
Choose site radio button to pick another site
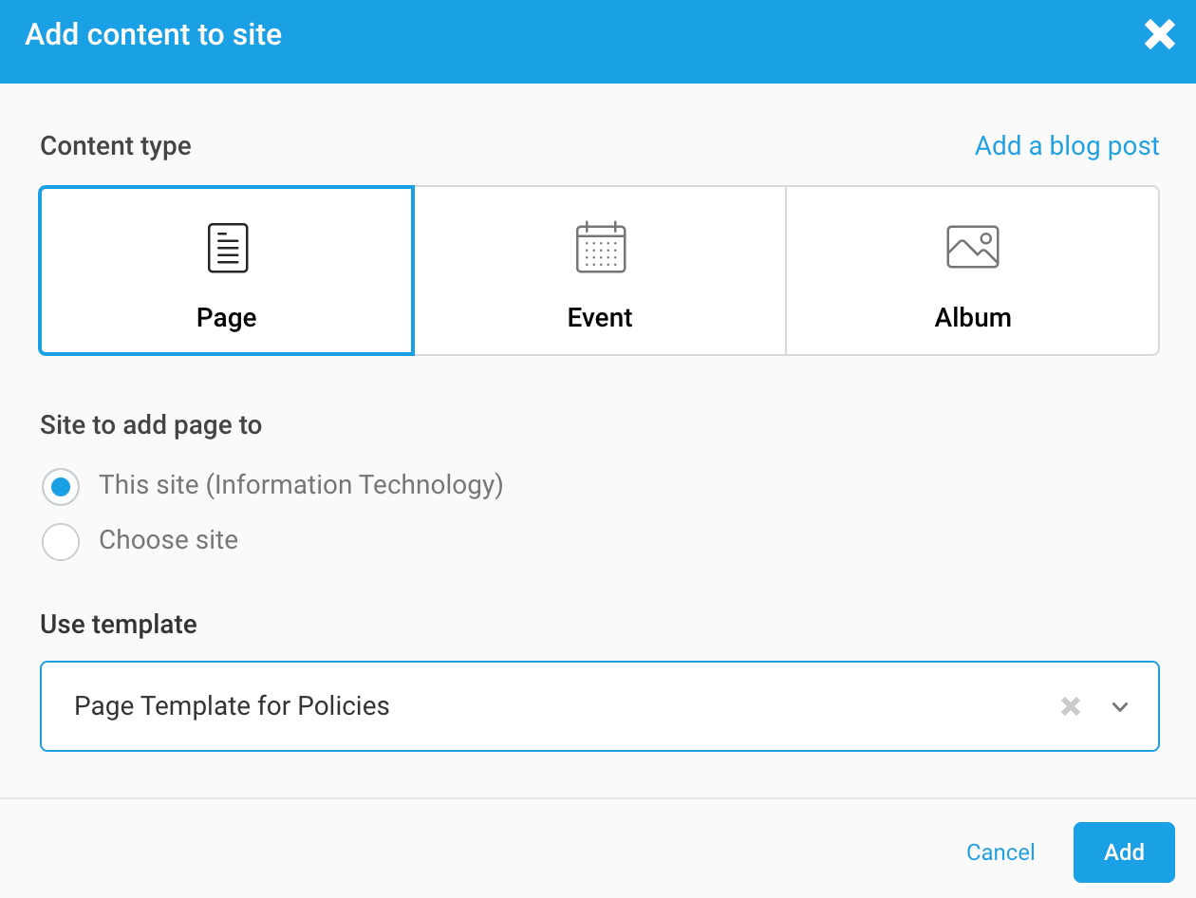pyautogui.click(x=60, y=541)
